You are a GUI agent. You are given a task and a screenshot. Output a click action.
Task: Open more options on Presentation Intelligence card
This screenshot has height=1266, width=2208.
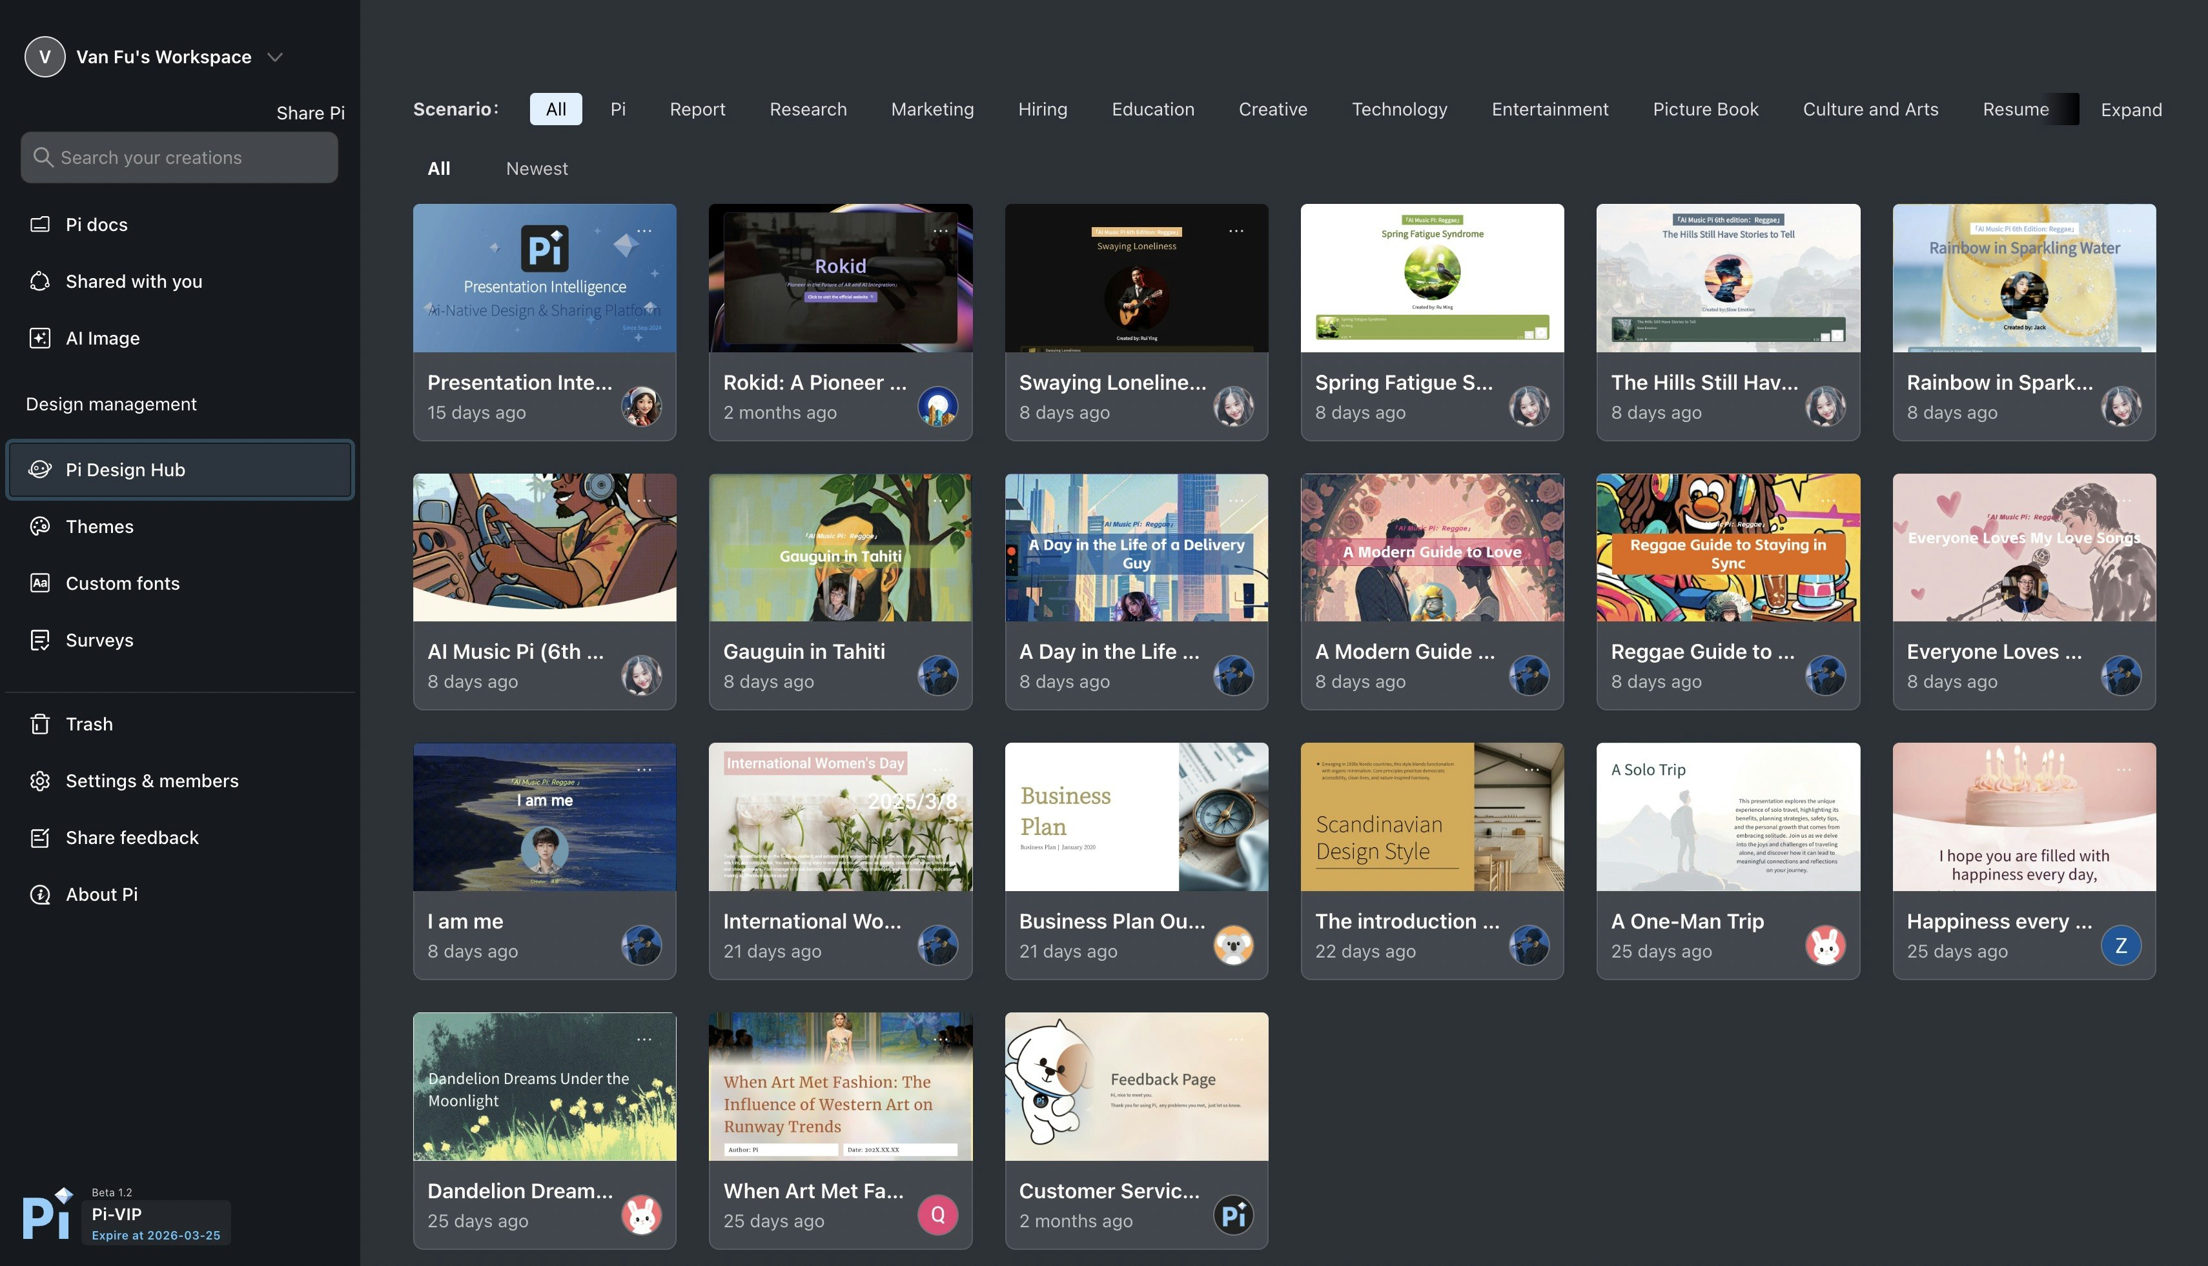click(644, 231)
